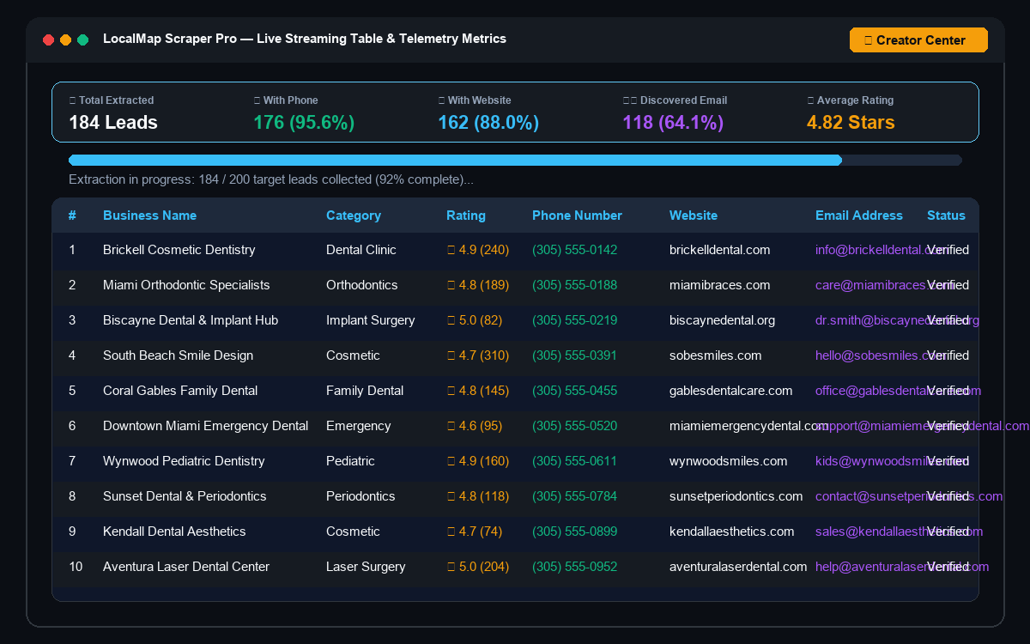The height and width of the screenshot is (644, 1030).
Task: Click the Family Dental category cell
Action: (365, 391)
